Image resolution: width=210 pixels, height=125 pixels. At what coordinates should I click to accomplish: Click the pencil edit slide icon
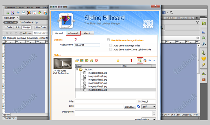coord(91,61)
